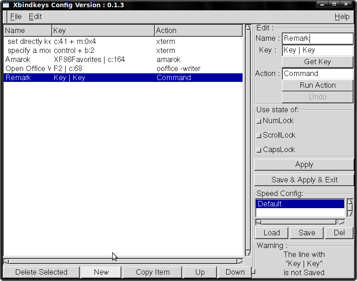Open the Edit menu
Image resolution: width=357 pixels, height=281 pixels.
click(x=35, y=17)
